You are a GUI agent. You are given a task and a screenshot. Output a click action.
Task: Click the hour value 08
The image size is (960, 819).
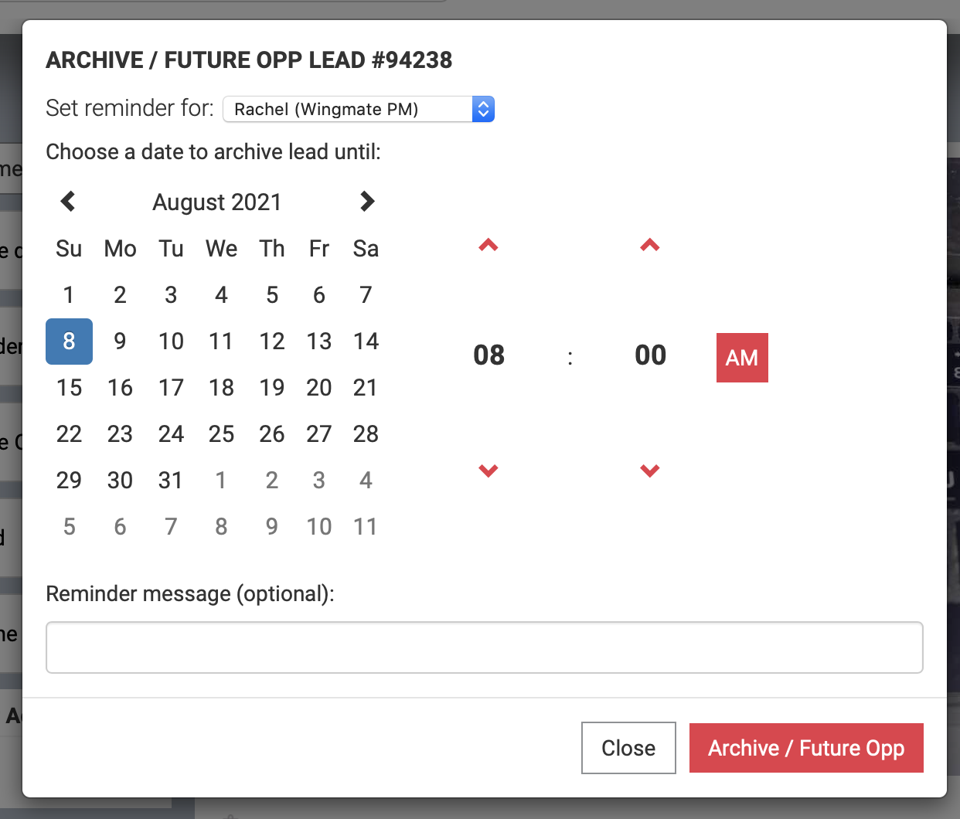point(489,355)
